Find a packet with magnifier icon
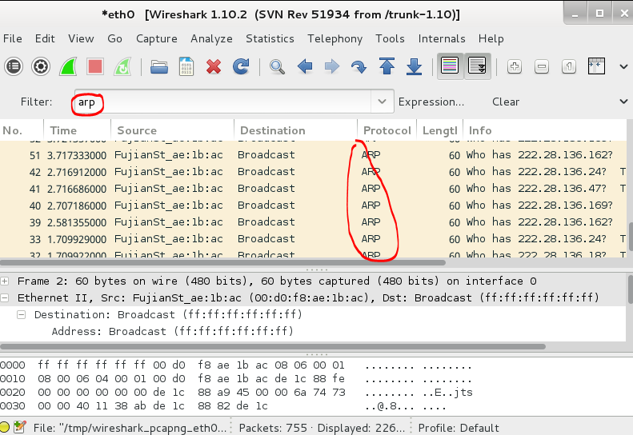This screenshot has height=435, width=633. tap(277, 66)
